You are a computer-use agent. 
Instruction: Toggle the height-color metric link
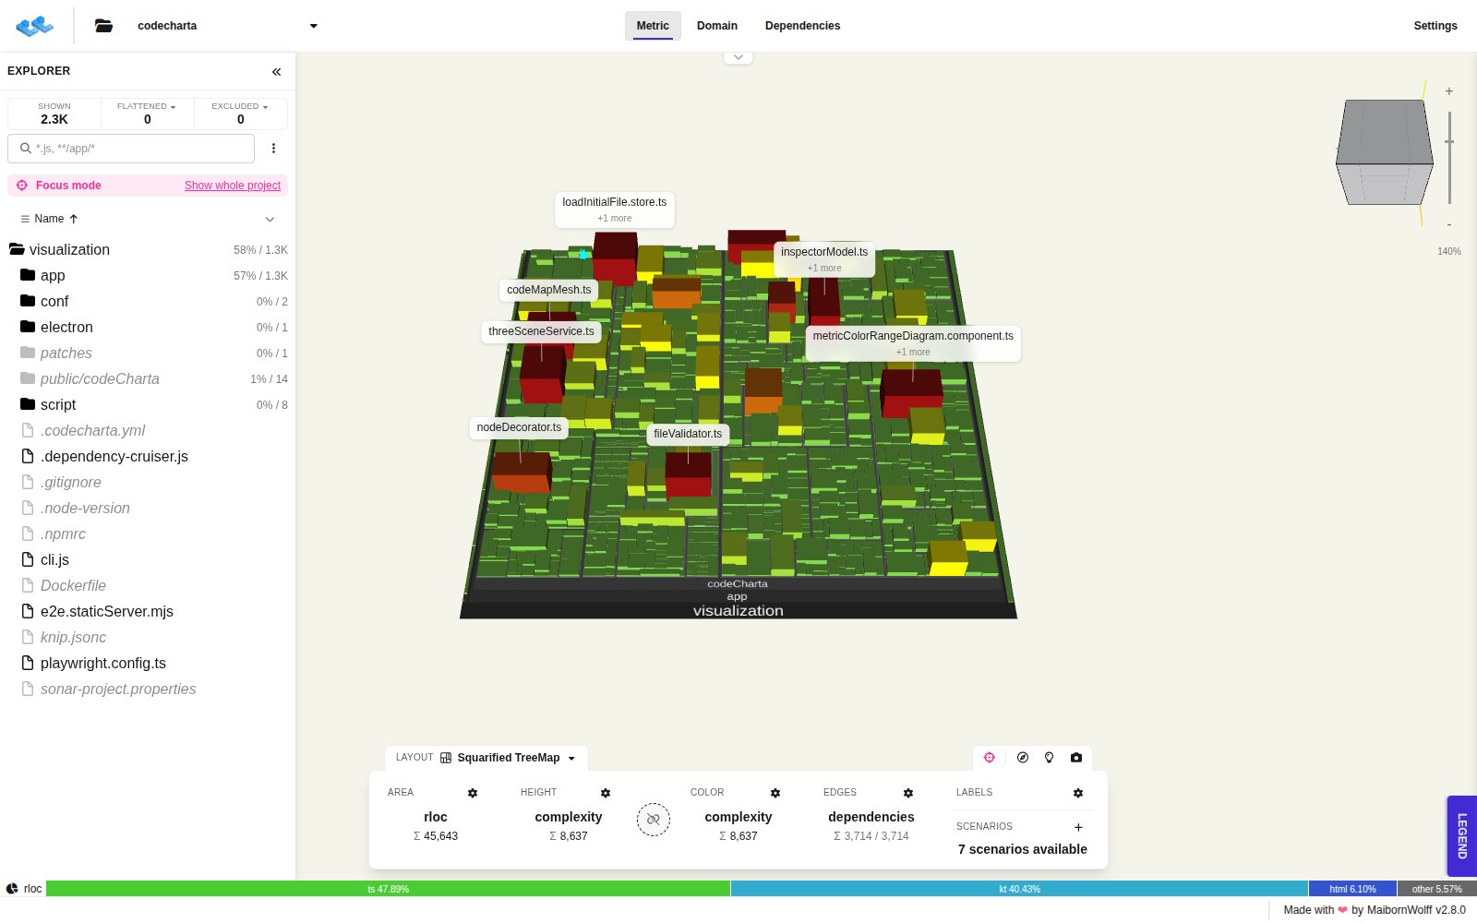[x=654, y=820]
